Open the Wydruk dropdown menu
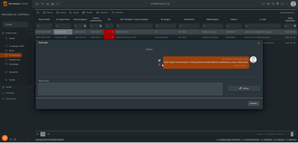Image resolution: width=298 pixels, height=143 pixels. [102, 12]
